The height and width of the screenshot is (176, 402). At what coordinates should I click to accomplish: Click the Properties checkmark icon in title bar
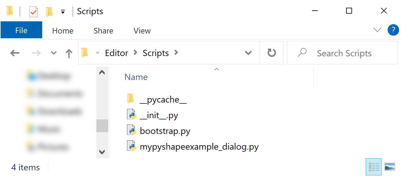(34, 12)
